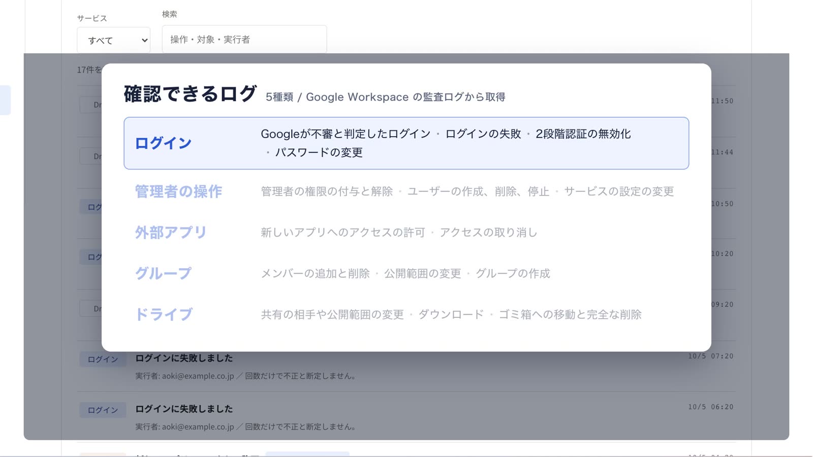
Task: Click the text 新しいアプリへのアクセスの許可
Action: [343, 233]
